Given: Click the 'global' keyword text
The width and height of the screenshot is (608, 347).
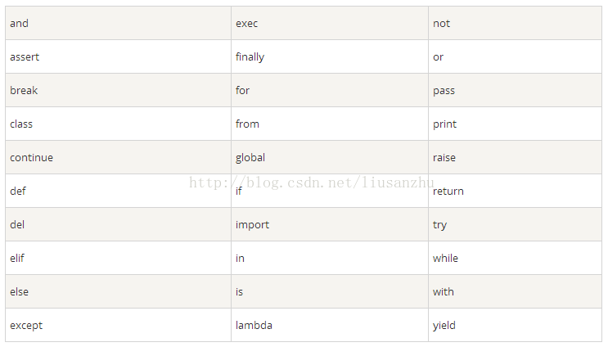Looking at the screenshot, I should pyautogui.click(x=250, y=158).
